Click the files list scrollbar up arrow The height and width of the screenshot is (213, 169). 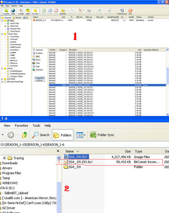pos(168,50)
